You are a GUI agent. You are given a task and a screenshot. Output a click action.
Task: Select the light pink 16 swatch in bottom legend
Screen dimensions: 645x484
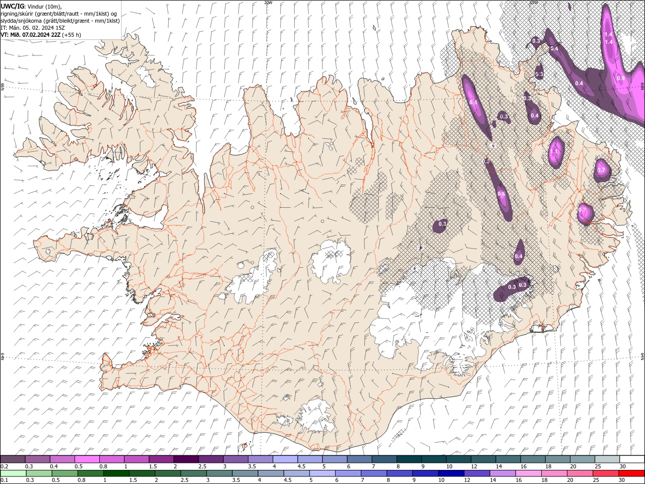[x=528, y=473]
